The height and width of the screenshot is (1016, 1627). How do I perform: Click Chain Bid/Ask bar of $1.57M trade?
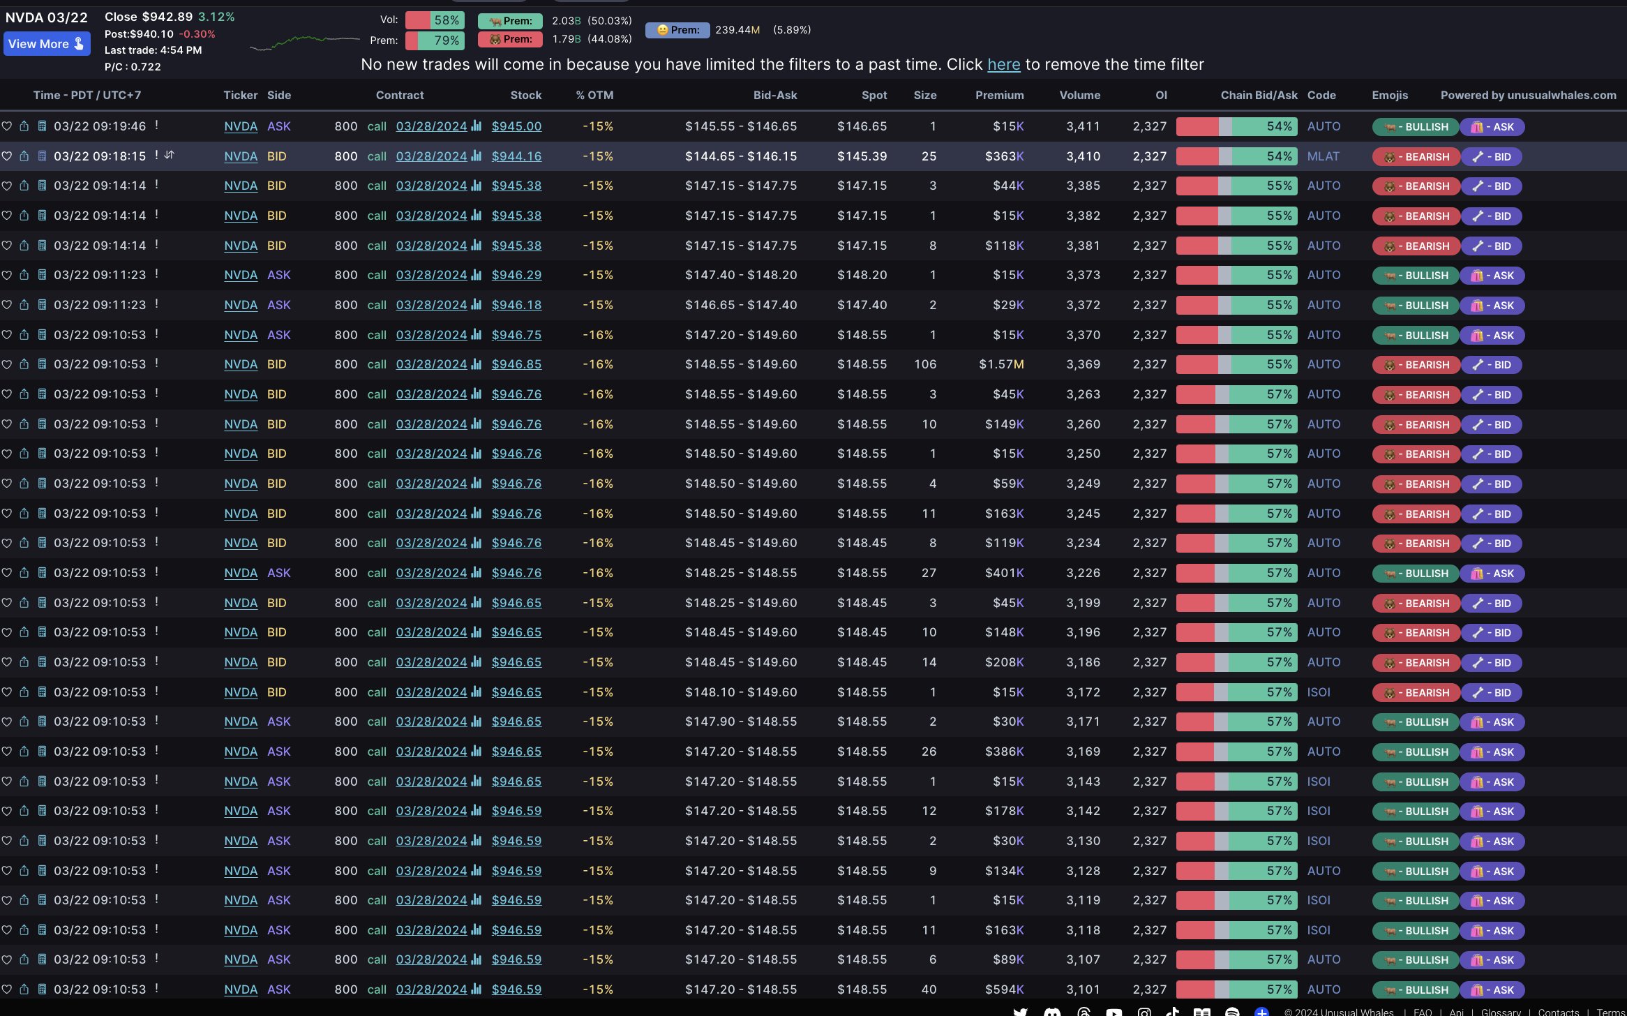pyautogui.click(x=1236, y=364)
